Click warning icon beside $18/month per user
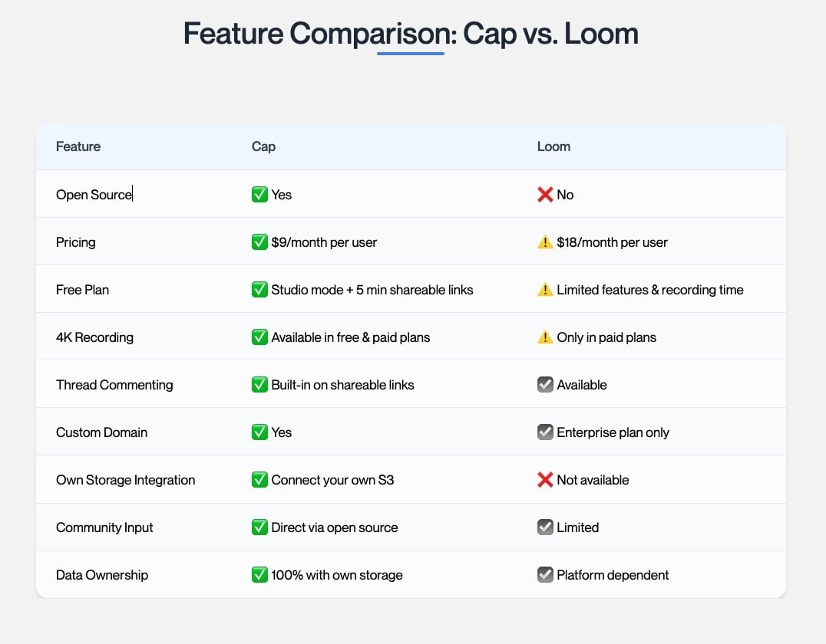 click(545, 242)
